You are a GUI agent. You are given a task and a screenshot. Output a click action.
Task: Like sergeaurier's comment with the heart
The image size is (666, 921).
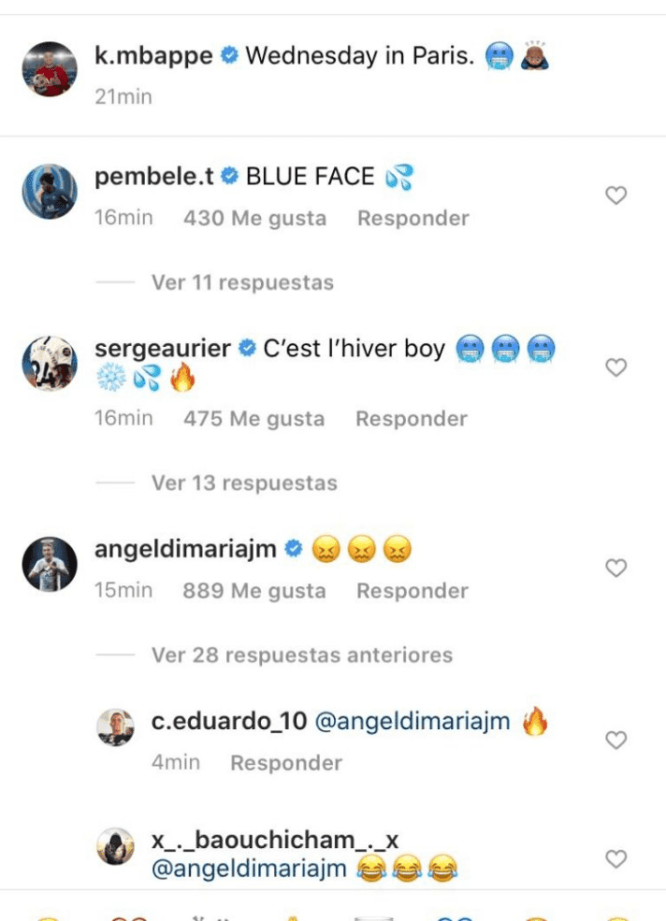tap(615, 367)
